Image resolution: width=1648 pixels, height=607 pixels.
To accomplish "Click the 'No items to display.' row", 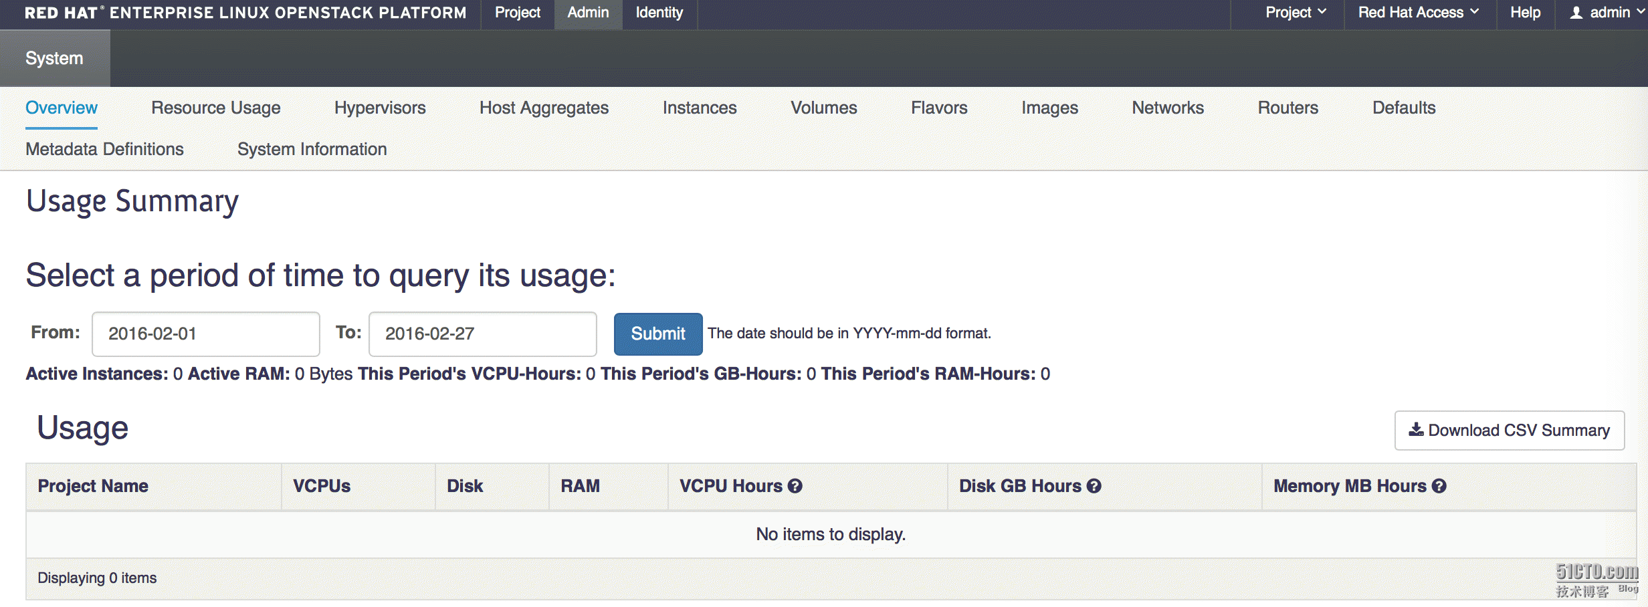I will point(831,534).
